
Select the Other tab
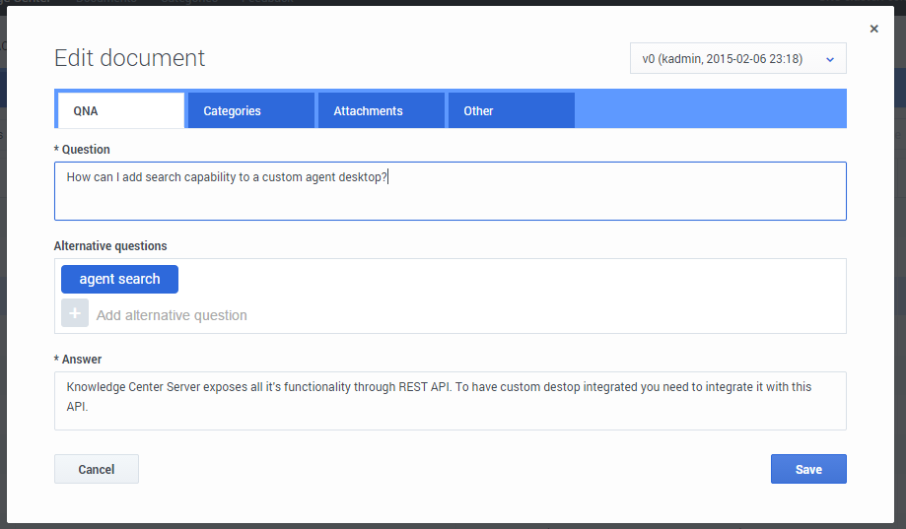511,111
